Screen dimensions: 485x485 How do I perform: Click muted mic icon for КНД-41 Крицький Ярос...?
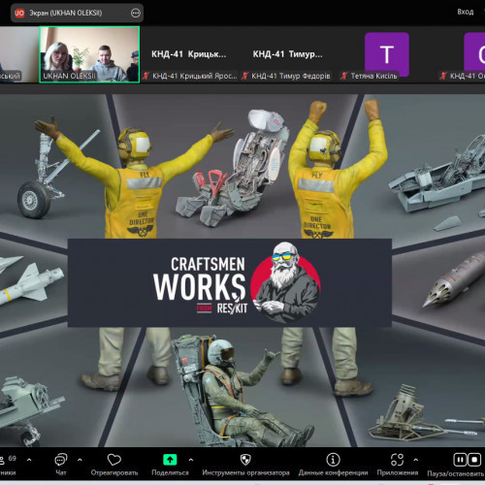click(x=146, y=76)
